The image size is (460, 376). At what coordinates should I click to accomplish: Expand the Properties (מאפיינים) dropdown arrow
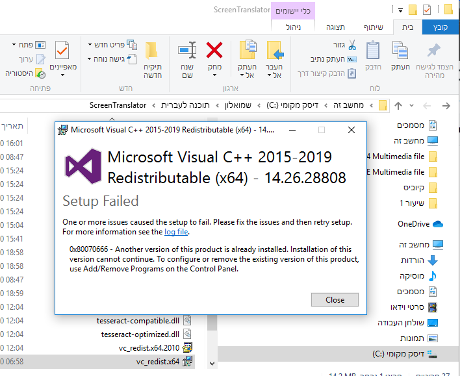(62, 75)
